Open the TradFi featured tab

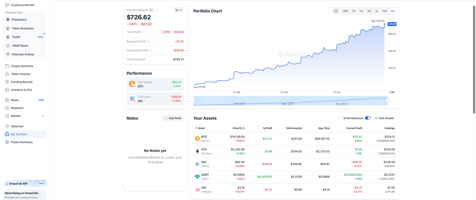pyautogui.click(x=25, y=37)
